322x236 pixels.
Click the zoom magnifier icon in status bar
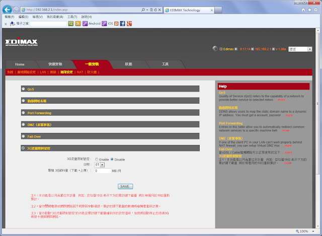coord(297,231)
